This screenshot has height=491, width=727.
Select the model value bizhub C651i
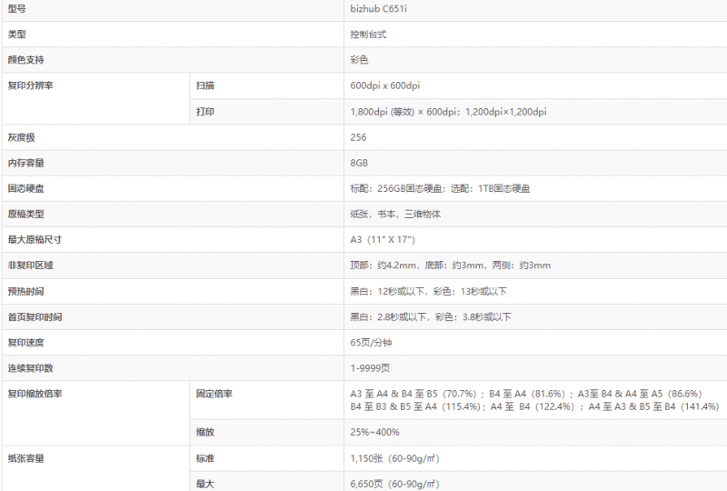[x=378, y=9]
